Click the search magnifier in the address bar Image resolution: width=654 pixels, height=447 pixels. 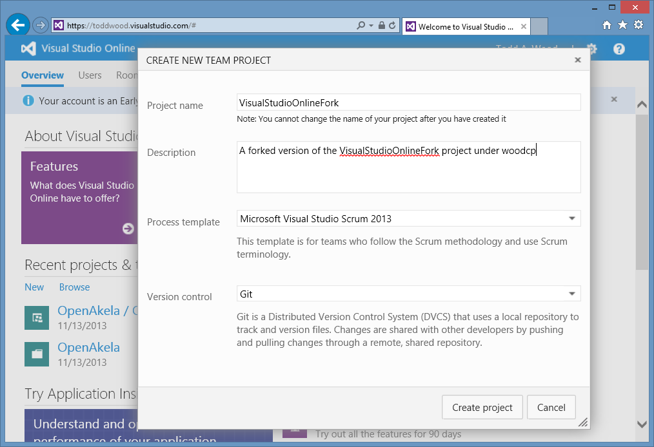click(361, 25)
